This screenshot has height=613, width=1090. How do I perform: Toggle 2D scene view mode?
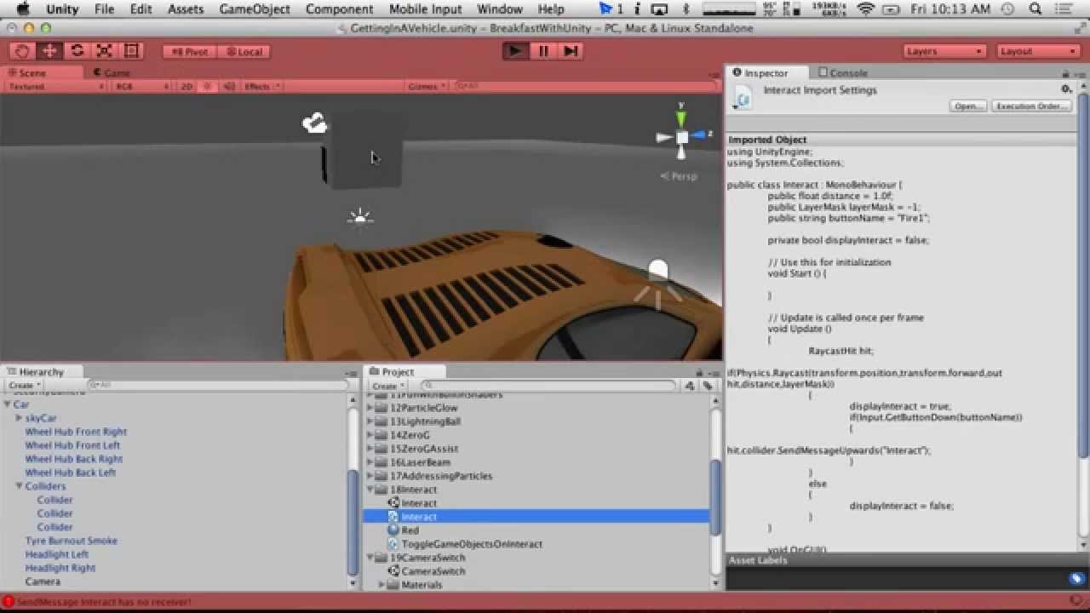(x=186, y=86)
